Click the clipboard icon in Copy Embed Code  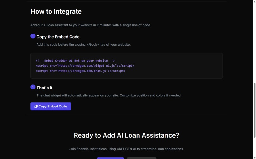pyautogui.click(x=36, y=107)
